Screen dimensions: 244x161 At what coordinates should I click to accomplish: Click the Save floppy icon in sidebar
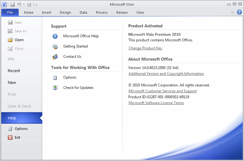point(10,22)
